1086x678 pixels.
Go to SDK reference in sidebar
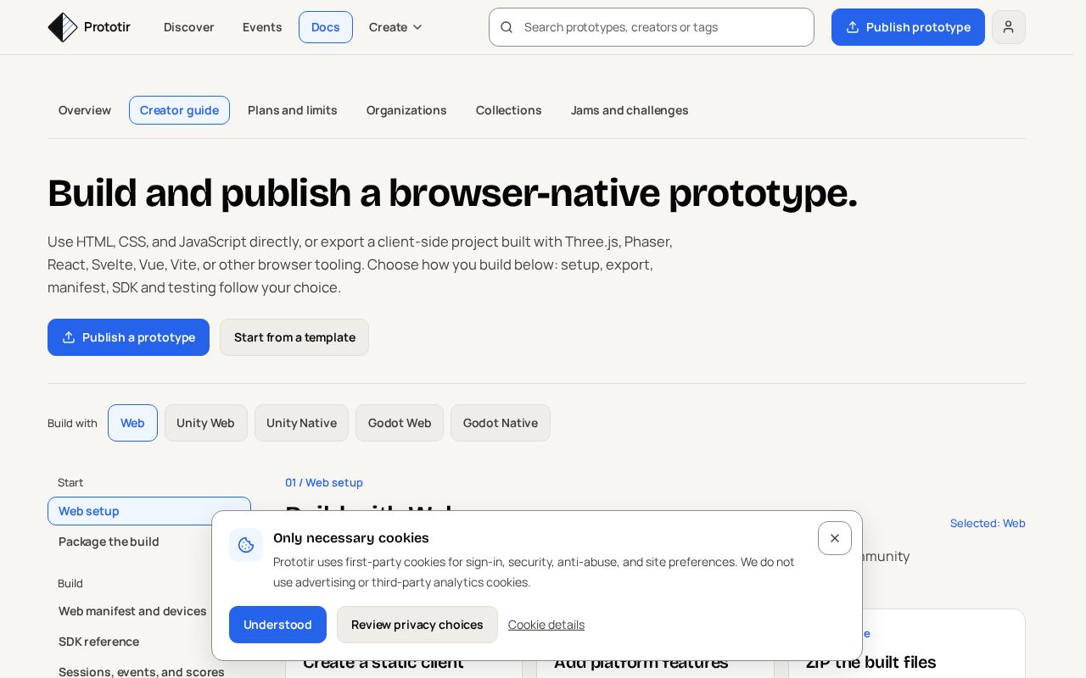click(98, 642)
